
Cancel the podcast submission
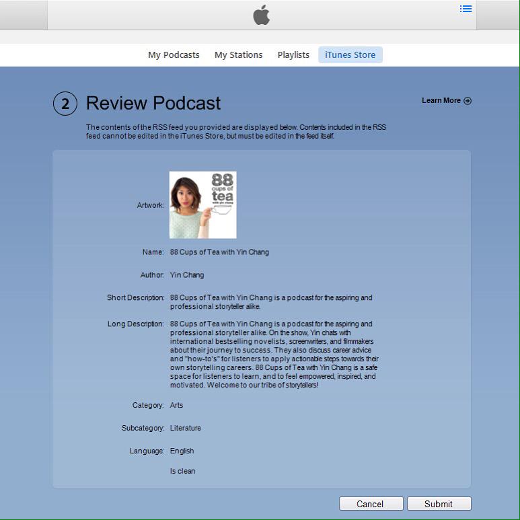point(371,503)
